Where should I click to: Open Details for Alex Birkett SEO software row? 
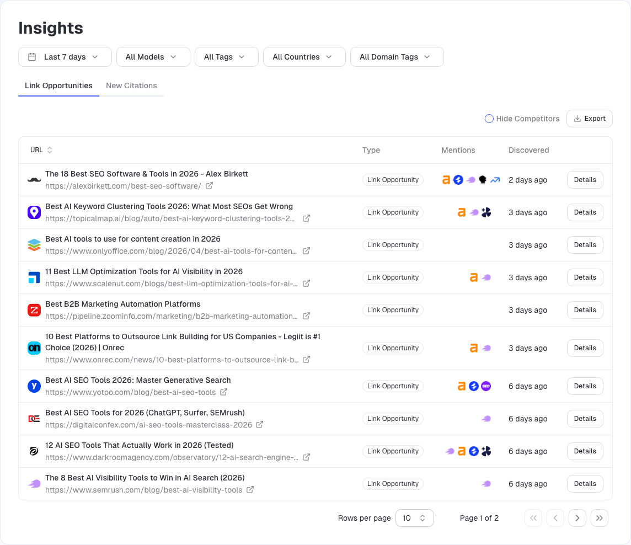pyautogui.click(x=585, y=180)
